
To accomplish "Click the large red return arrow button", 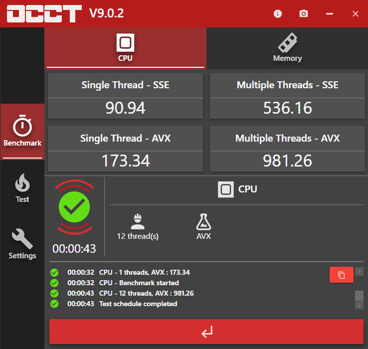I will (x=206, y=332).
